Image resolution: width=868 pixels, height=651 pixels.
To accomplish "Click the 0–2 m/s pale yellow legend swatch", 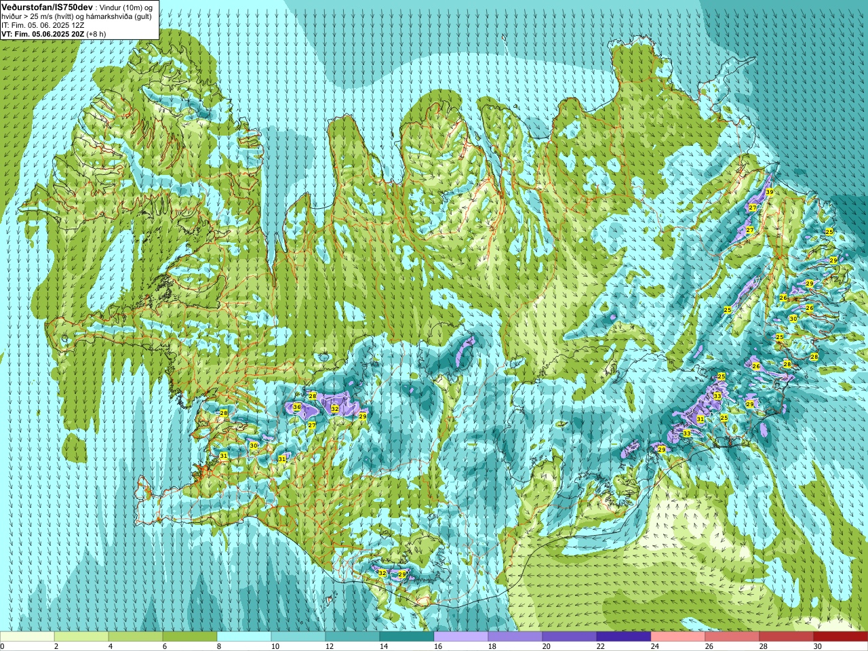I will [x=27, y=637].
